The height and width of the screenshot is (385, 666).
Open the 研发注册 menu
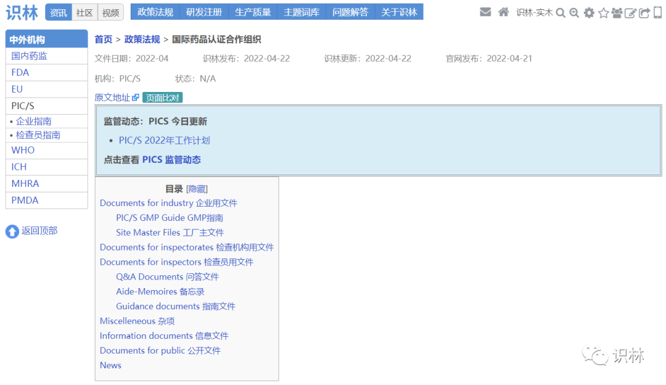204,12
